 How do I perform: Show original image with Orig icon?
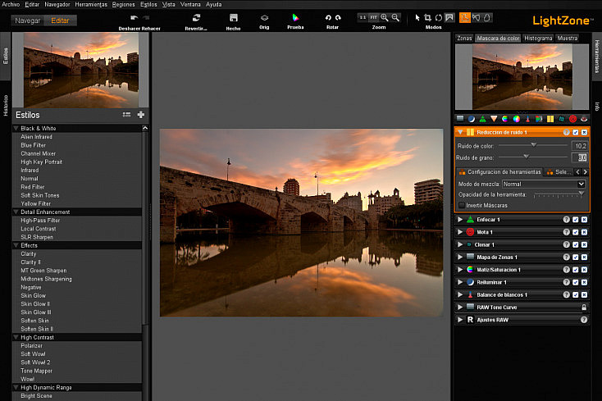tap(264, 18)
